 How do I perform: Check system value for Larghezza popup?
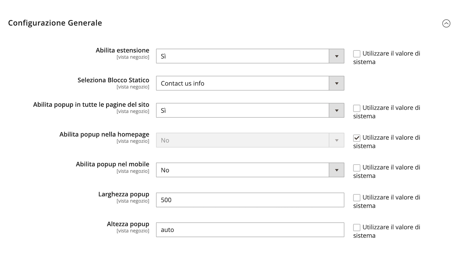357,197
